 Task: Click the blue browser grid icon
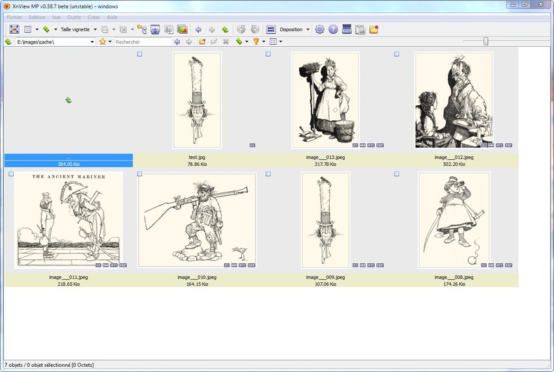click(x=270, y=29)
